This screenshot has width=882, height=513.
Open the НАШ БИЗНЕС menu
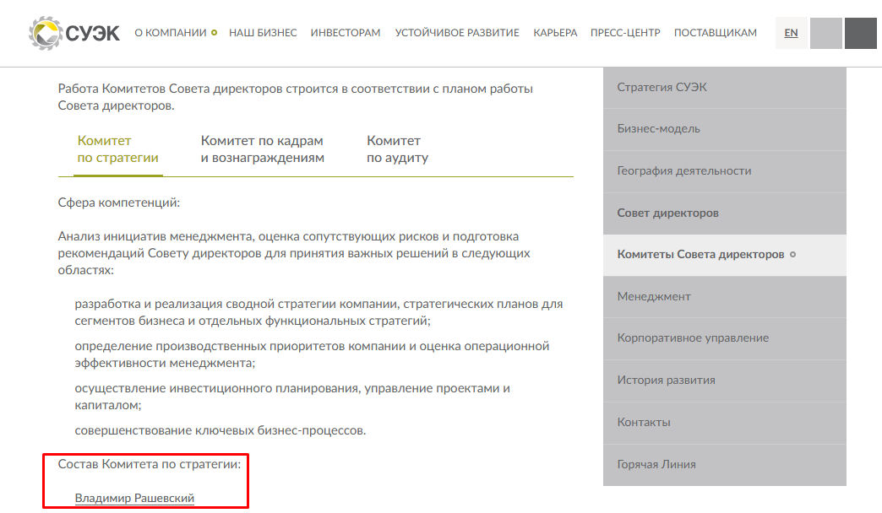pyautogui.click(x=263, y=33)
